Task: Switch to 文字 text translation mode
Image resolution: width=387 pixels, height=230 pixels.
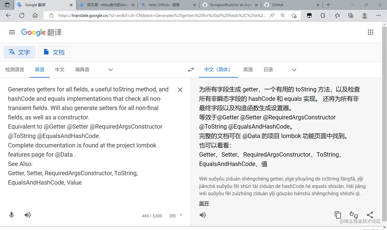Action: coord(19,52)
